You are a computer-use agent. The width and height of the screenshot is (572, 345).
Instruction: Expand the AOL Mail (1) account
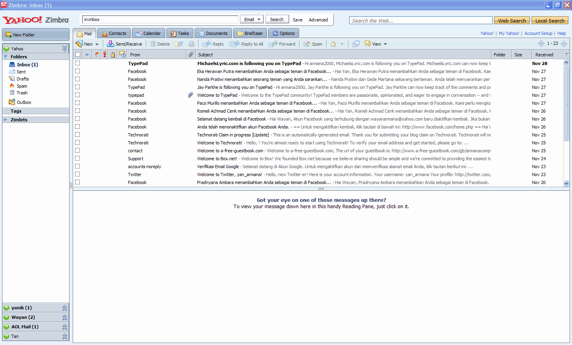click(65, 327)
